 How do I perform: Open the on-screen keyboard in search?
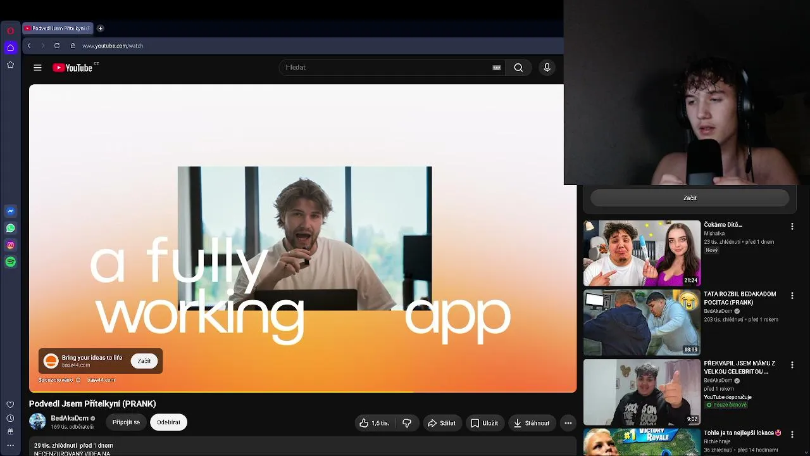497,68
